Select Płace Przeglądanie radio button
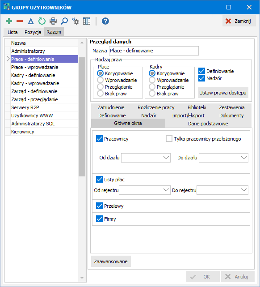The width and height of the screenshot is (260, 287). click(100, 87)
